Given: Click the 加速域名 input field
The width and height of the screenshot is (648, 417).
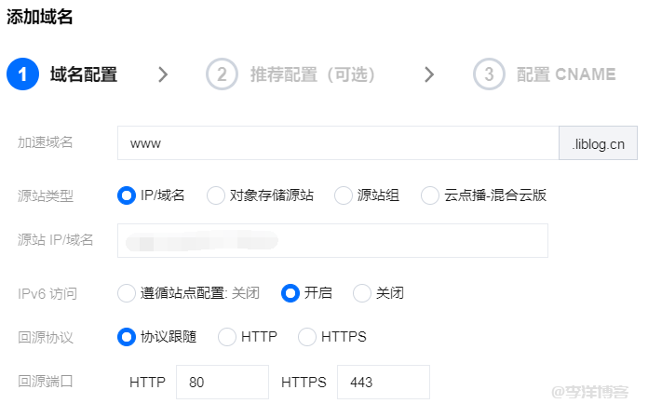Looking at the screenshot, I should click(337, 143).
